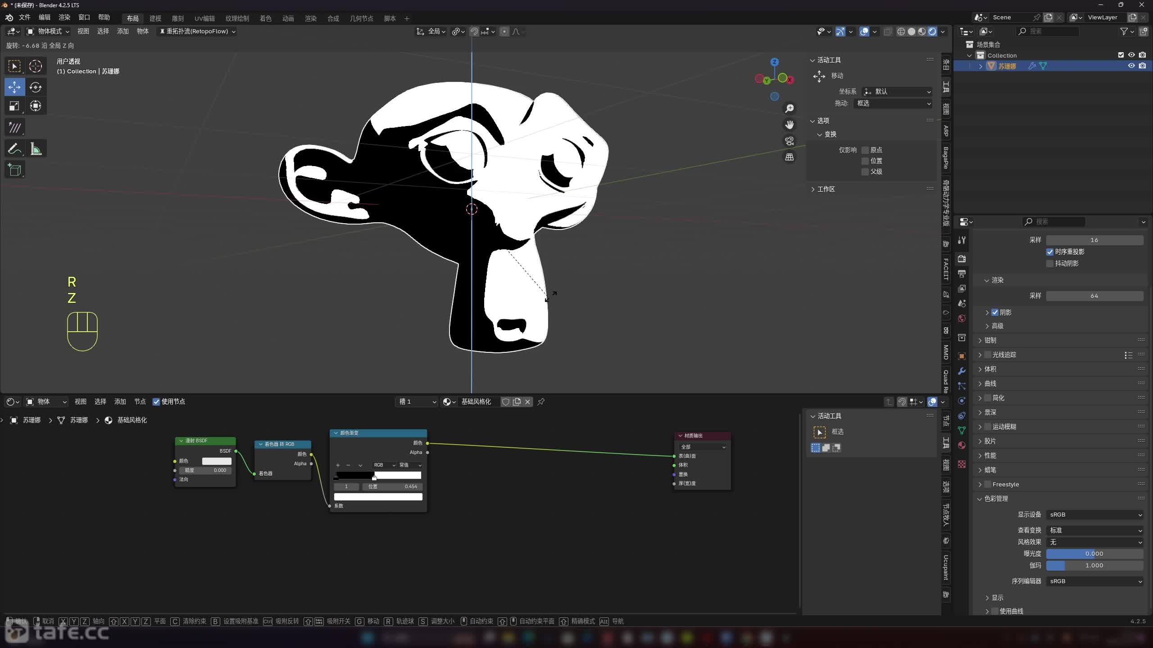
Task: Switch to perspective/orthographic grid icon
Action: coord(789,157)
